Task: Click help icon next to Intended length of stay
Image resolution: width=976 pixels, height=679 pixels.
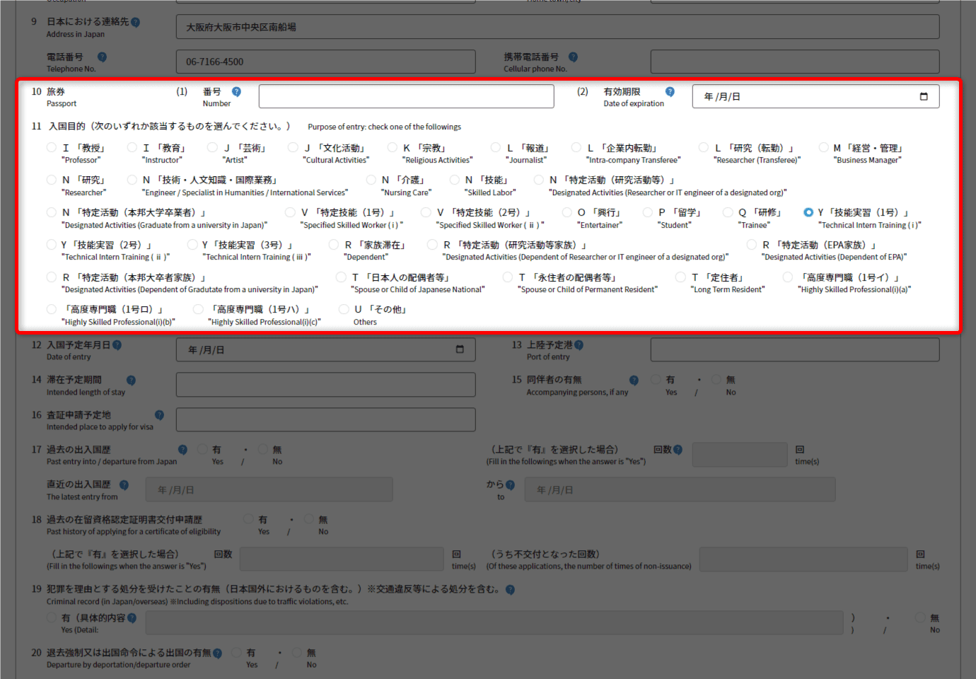Action: 131,380
